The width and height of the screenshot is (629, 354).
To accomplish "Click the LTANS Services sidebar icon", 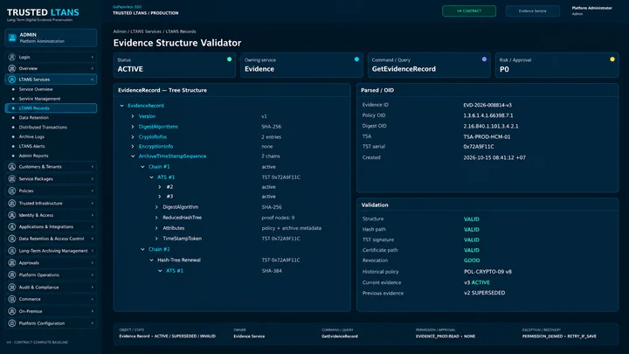I will point(12,80).
